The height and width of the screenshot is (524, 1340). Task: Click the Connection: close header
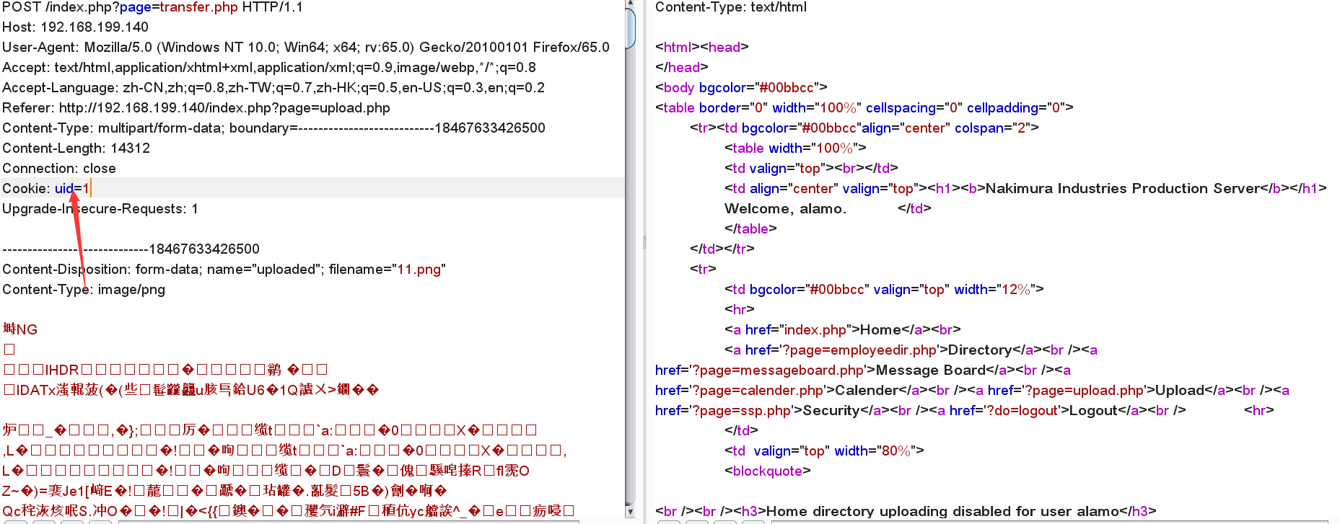(59, 169)
